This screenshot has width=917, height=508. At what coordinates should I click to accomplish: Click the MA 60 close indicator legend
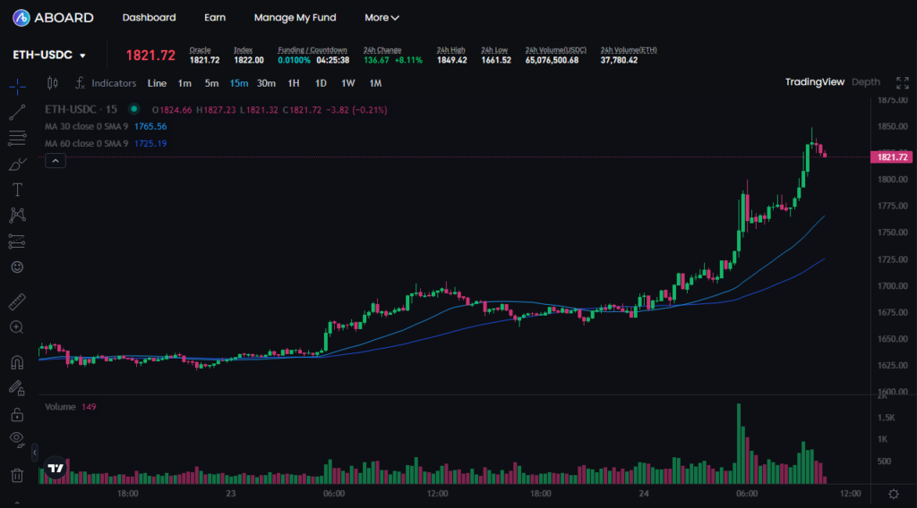[x=106, y=144]
